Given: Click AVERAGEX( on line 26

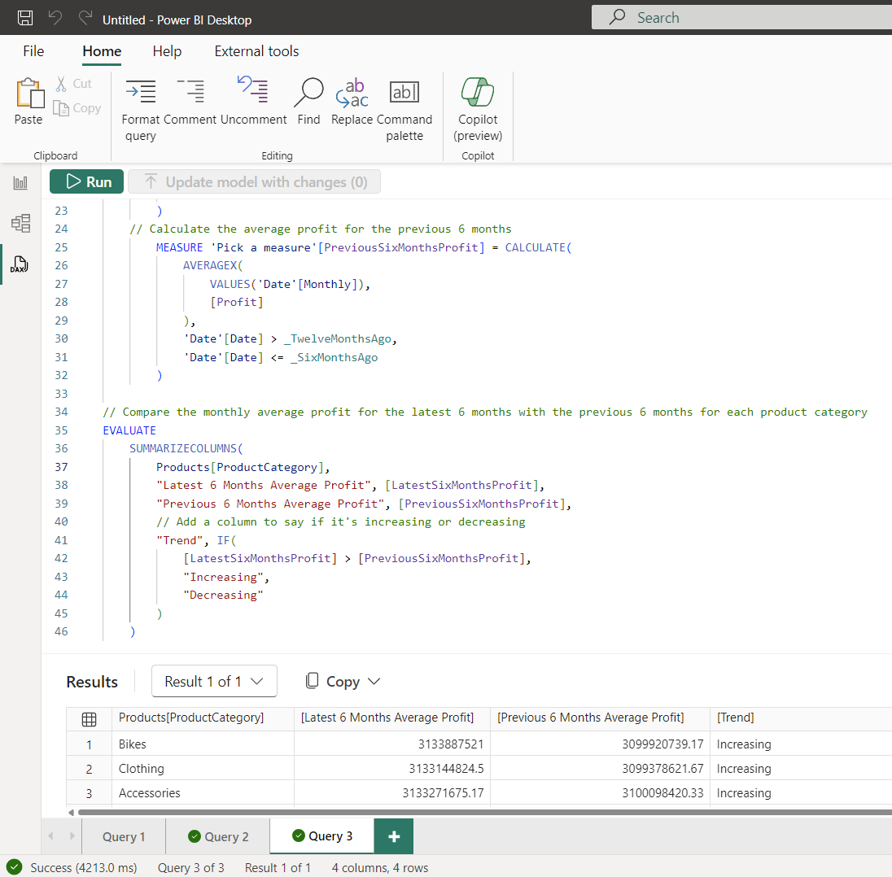Looking at the screenshot, I should pyautogui.click(x=212, y=265).
